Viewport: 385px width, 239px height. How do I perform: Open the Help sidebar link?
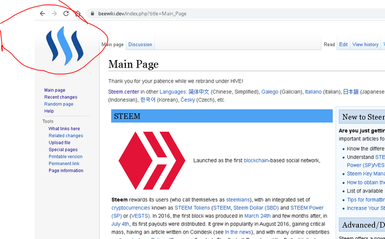tap(49, 111)
